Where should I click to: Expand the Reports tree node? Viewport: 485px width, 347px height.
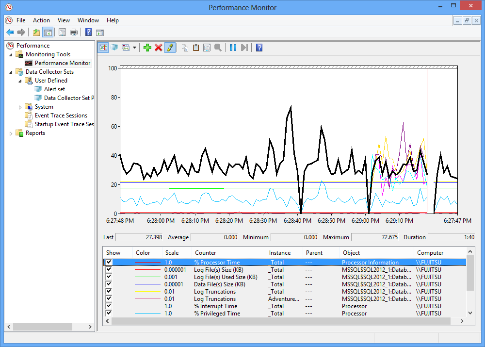tap(11, 133)
